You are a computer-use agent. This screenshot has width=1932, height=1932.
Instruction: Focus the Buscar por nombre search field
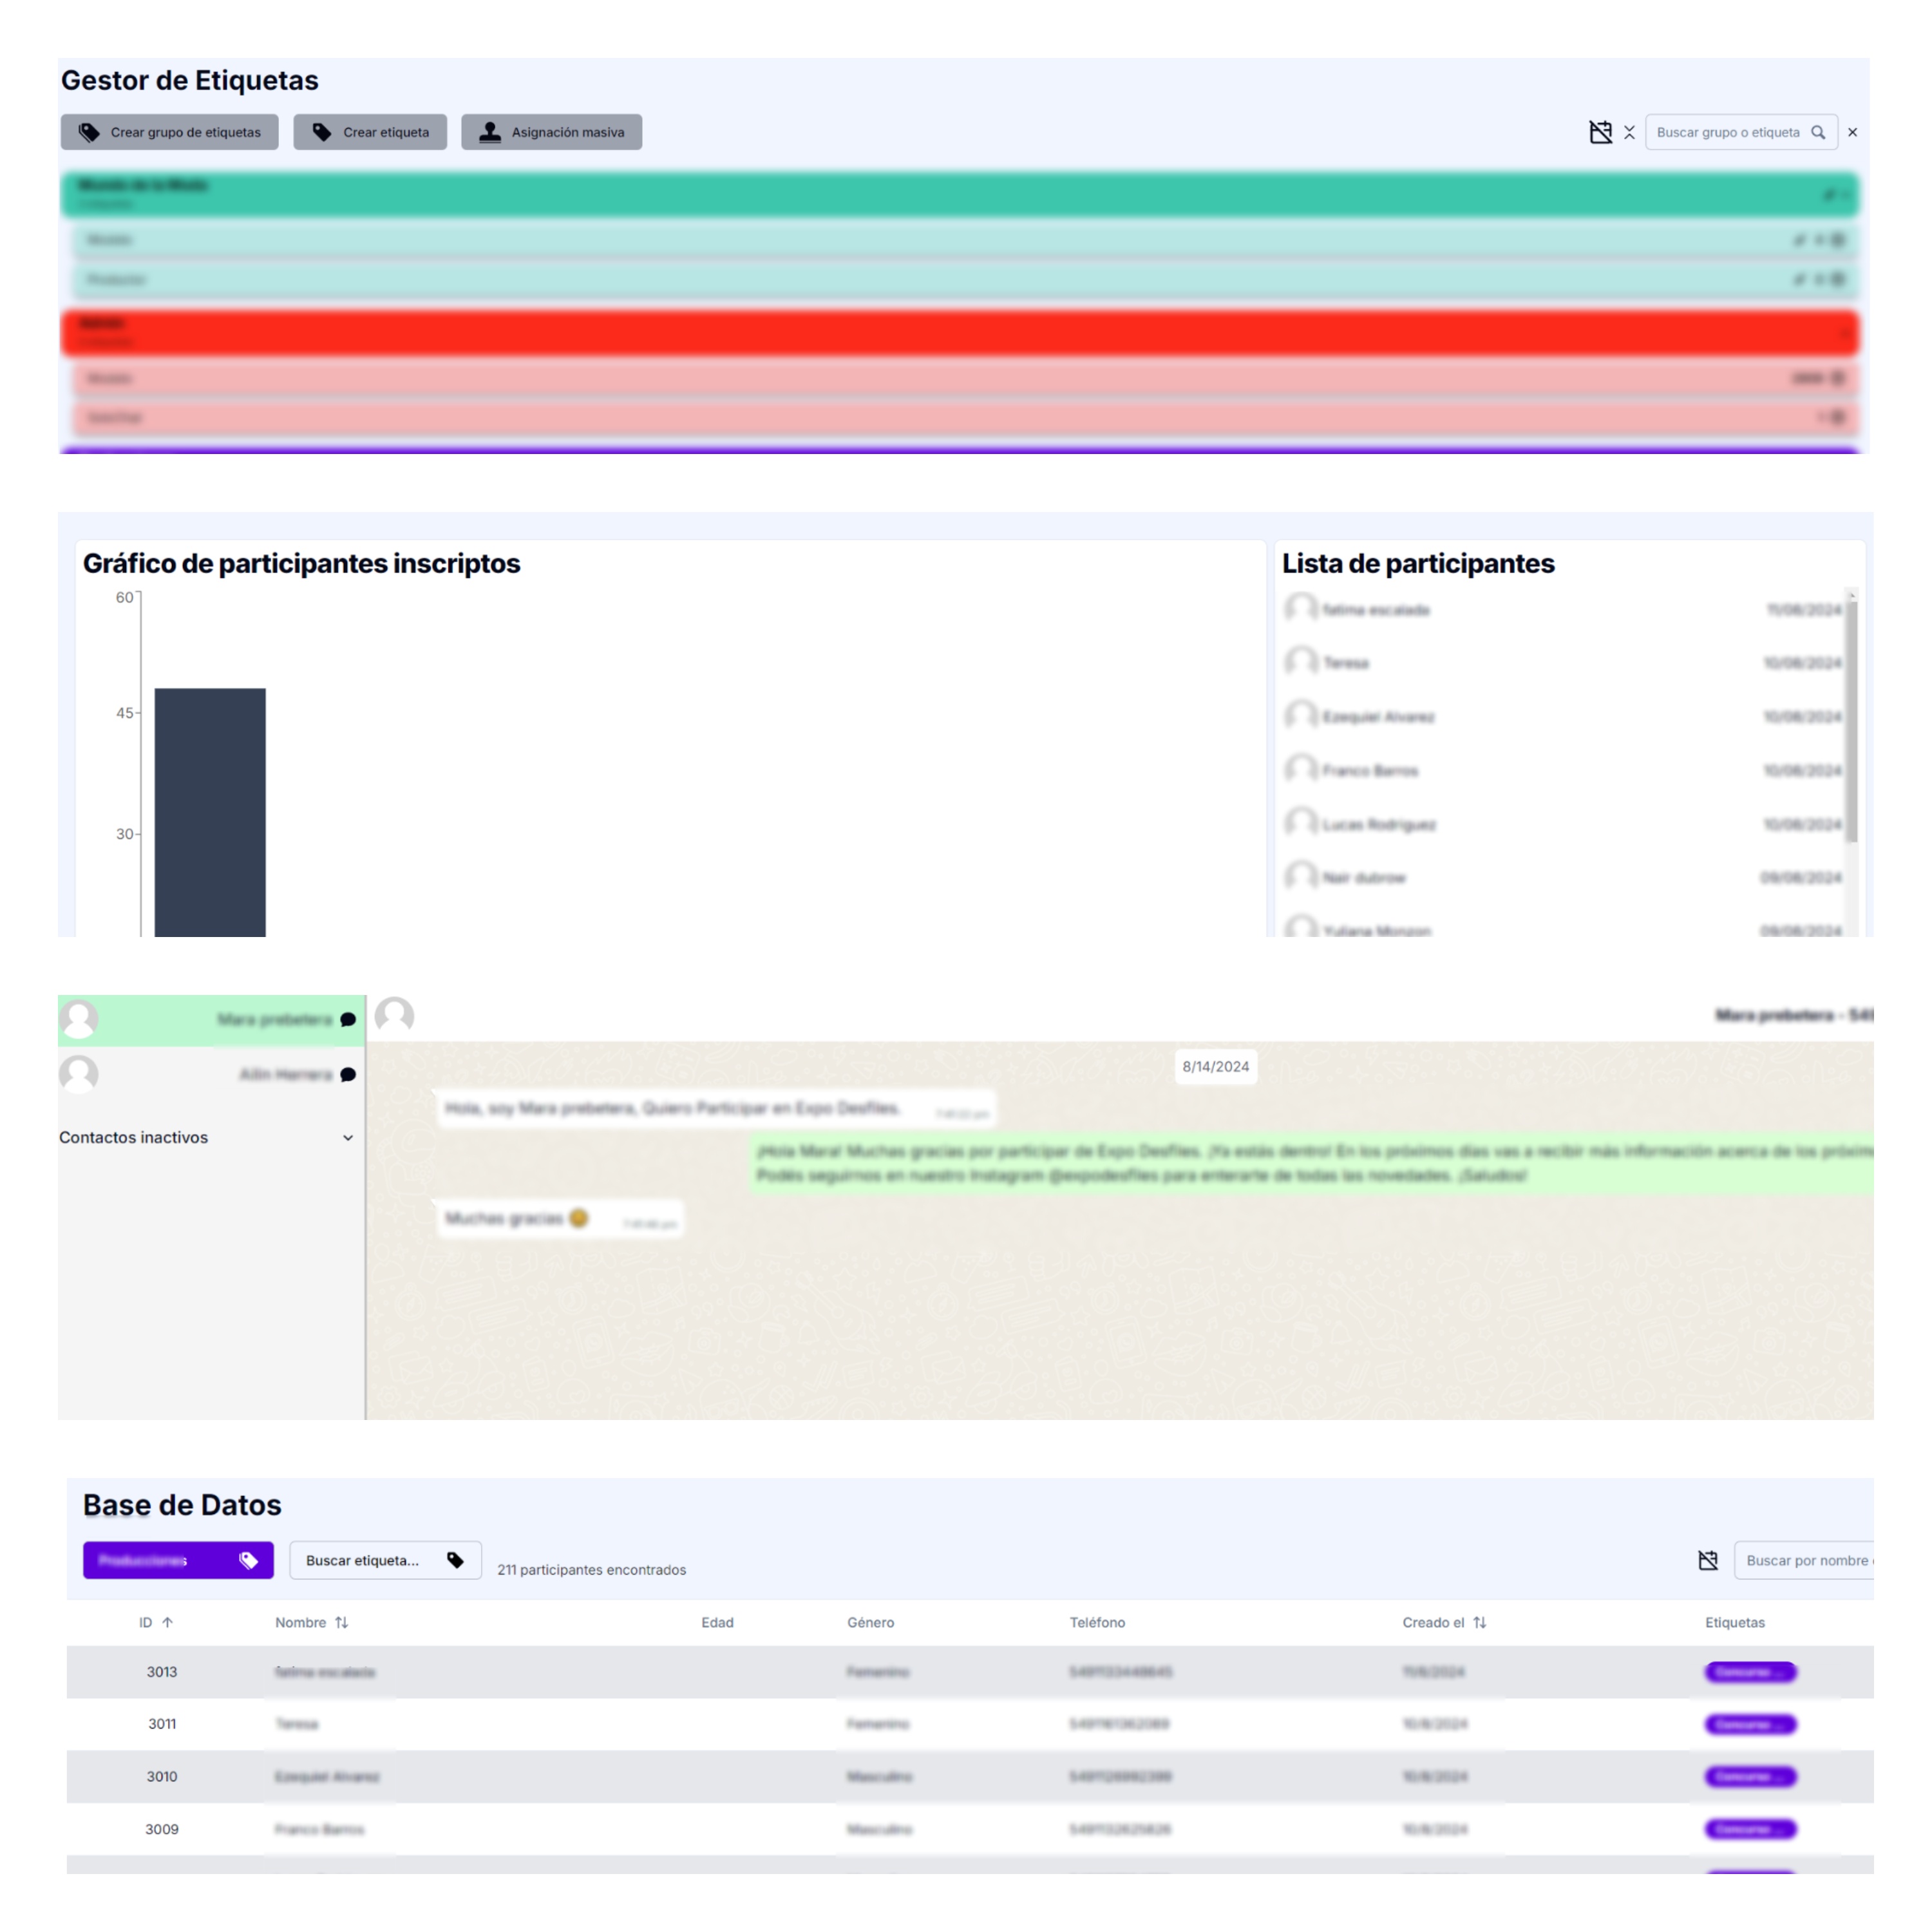[x=1804, y=1560]
